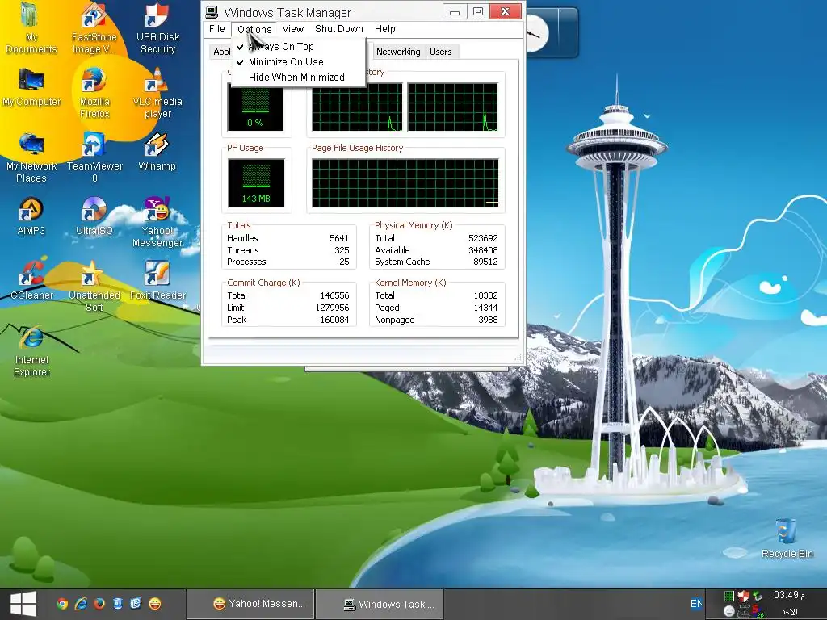Screen dimensions: 827x620
Task: Click the analog clock desktop gadget
Action: pos(537,33)
